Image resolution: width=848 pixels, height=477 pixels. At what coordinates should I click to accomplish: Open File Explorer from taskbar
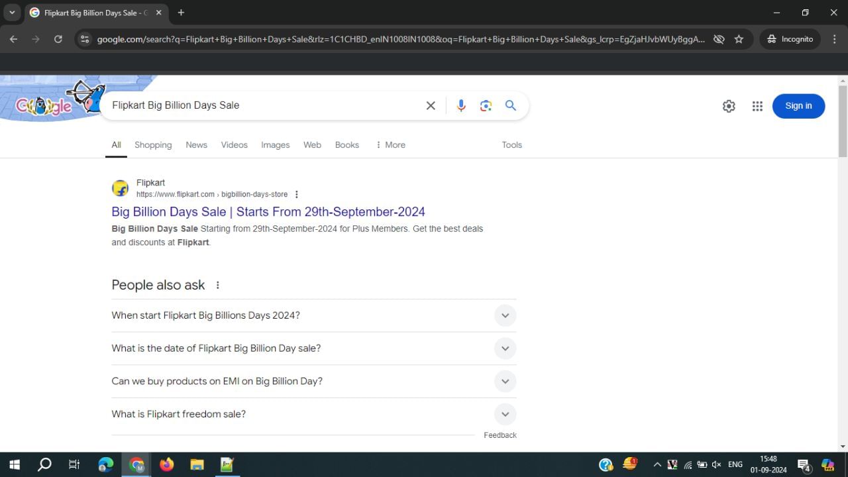point(197,464)
